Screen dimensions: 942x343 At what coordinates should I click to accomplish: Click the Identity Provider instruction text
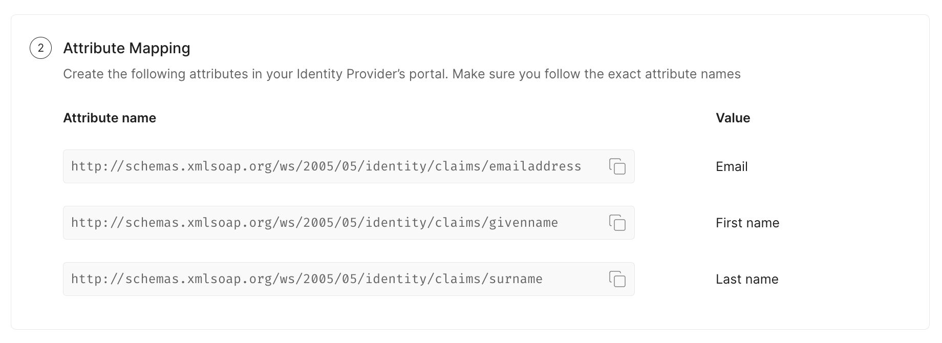pos(401,74)
